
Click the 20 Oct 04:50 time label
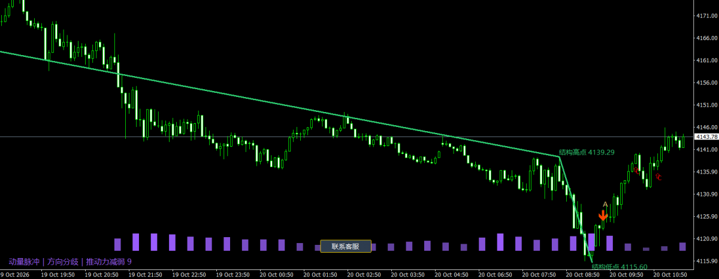pos(452,275)
